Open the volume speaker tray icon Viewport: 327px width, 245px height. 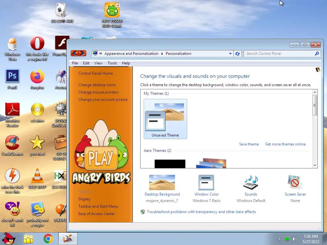click(294, 239)
